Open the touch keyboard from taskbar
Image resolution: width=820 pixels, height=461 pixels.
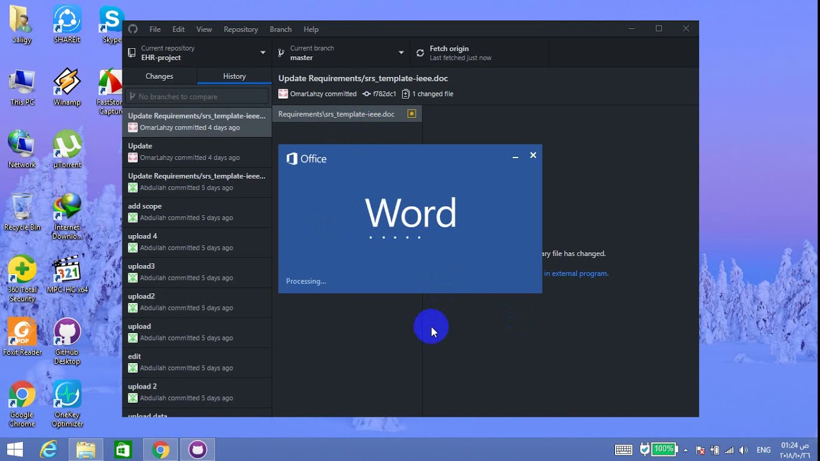623,450
